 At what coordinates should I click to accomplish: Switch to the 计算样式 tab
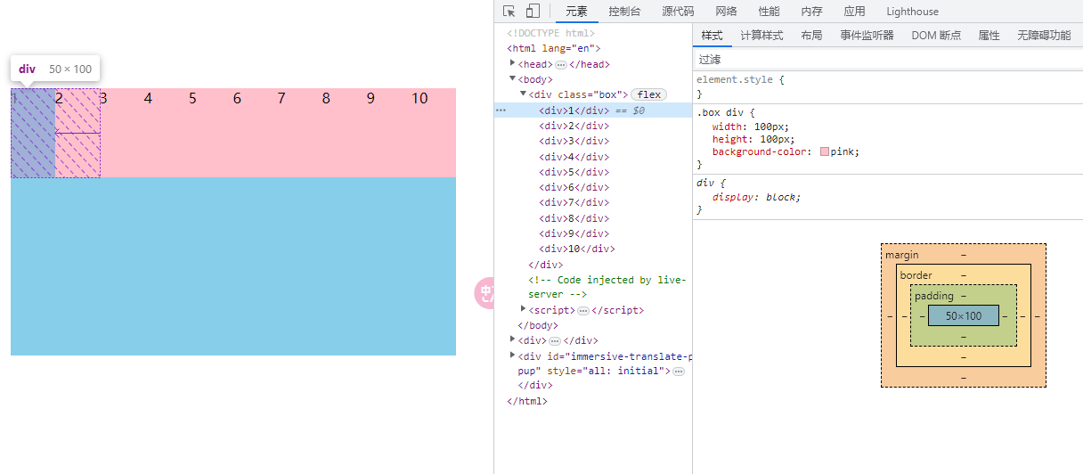pyautogui.click(x=761, y=36)
